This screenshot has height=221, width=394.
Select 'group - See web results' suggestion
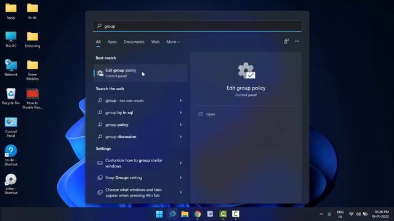point(124,101)
